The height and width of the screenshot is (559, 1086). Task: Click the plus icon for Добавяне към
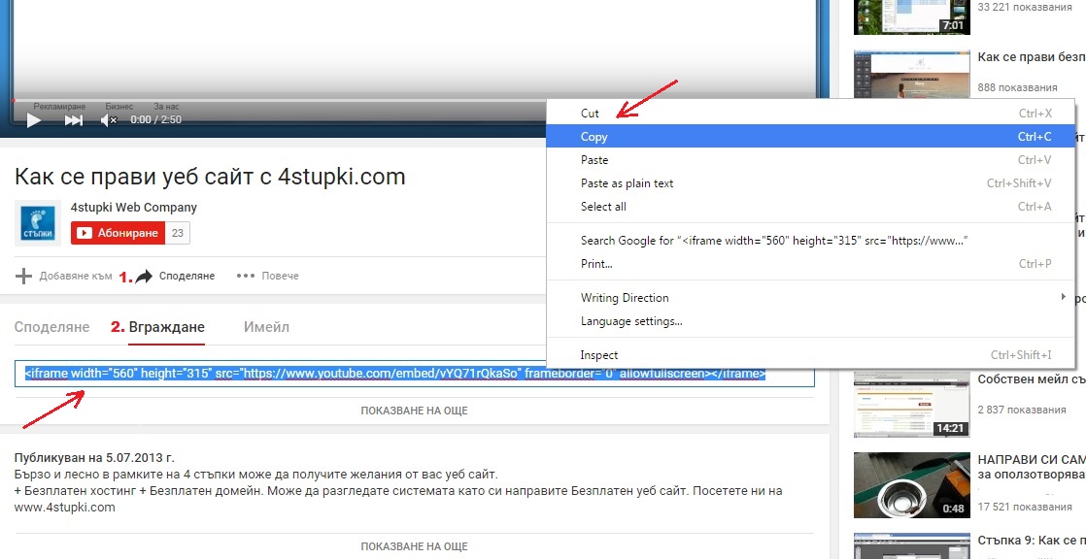[23, 276]
